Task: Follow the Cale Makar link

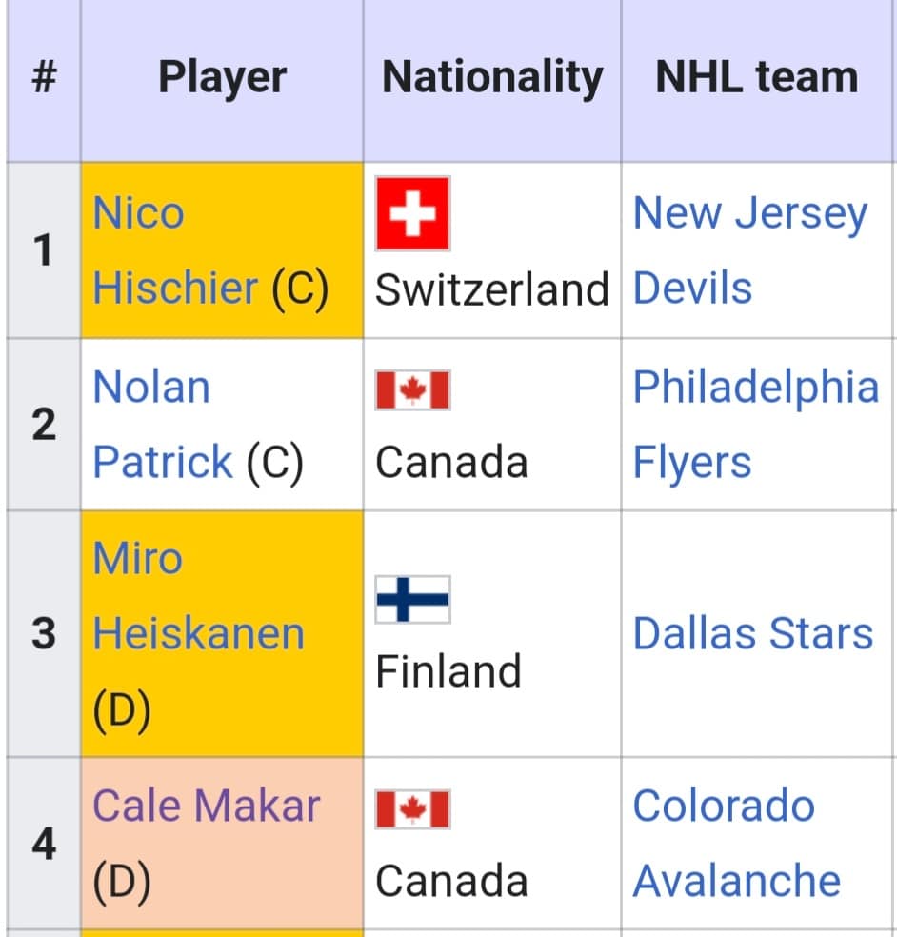Action: pyautogui.click(x=206, y=807)
